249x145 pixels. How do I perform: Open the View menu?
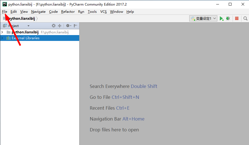(x=24, y=12)
